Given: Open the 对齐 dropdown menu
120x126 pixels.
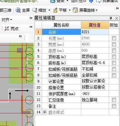Looking at the screenshot, I should click(7, 20).
